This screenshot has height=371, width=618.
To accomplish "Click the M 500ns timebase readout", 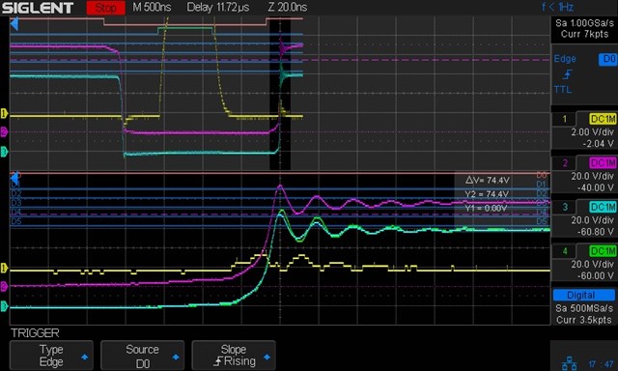I will [152, 7].
